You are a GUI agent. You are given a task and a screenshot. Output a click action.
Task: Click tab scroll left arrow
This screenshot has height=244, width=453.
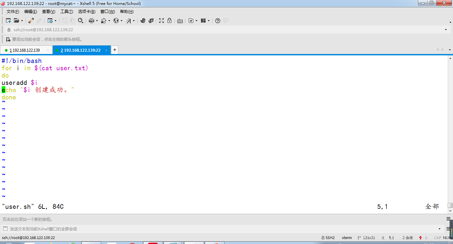click(438, 50)
